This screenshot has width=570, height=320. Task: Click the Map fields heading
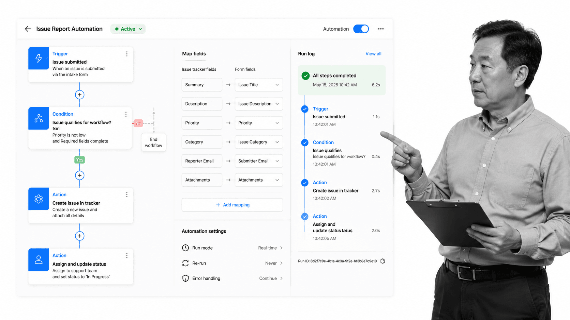194,54
